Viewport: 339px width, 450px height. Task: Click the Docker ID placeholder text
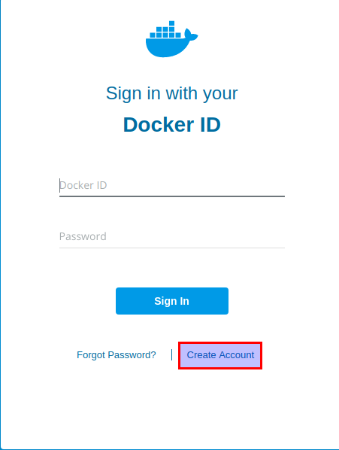click(83, 185)
